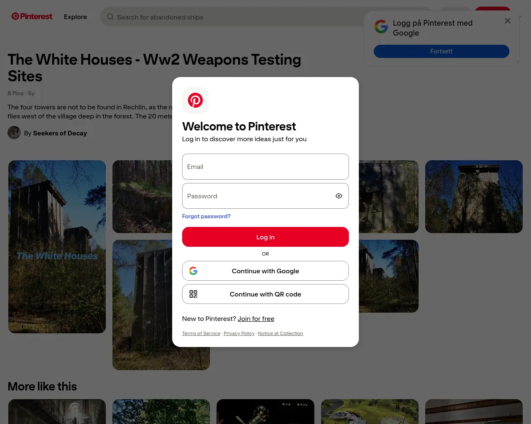Click the search magnifier icon
Screen dimensions: 531x424
110,17
